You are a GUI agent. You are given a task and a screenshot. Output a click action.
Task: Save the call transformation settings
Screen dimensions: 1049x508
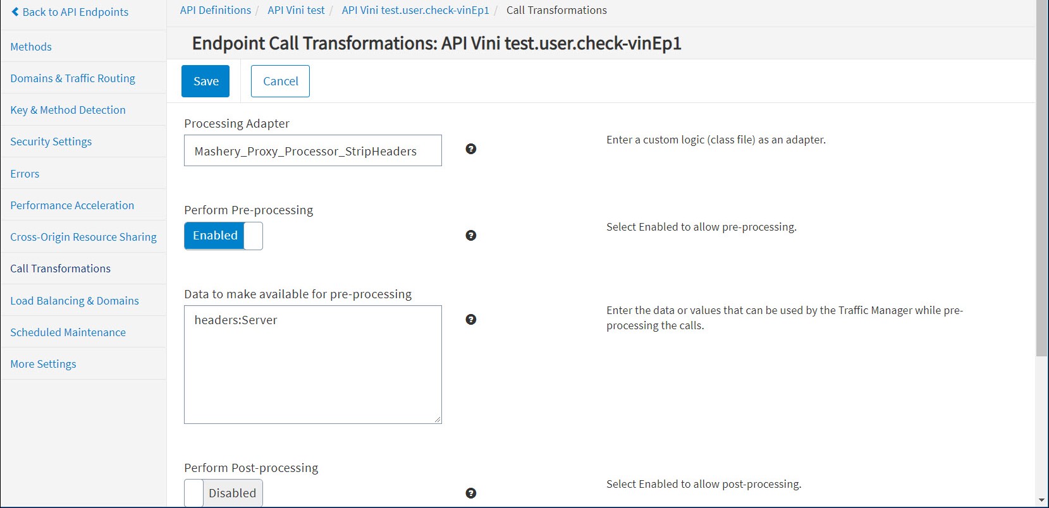coord(206,82)
